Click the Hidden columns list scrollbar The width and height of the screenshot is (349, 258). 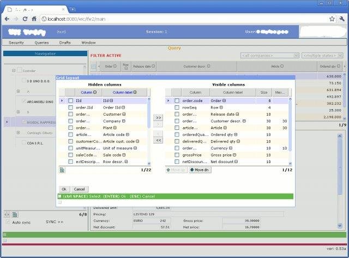point(149,131)
